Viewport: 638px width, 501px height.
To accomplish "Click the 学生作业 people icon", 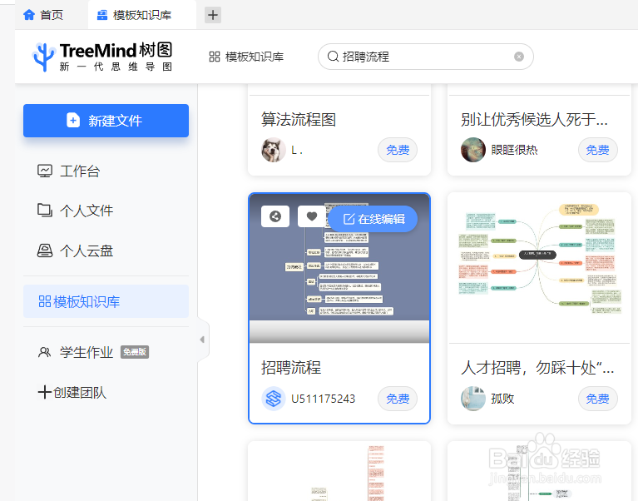I will 44,352.
